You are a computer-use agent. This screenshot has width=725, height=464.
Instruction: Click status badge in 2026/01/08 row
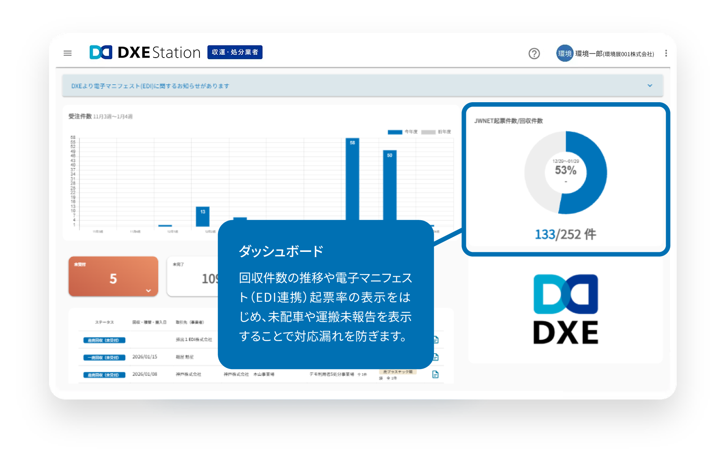pyautogui.click(x=104, y=375)
